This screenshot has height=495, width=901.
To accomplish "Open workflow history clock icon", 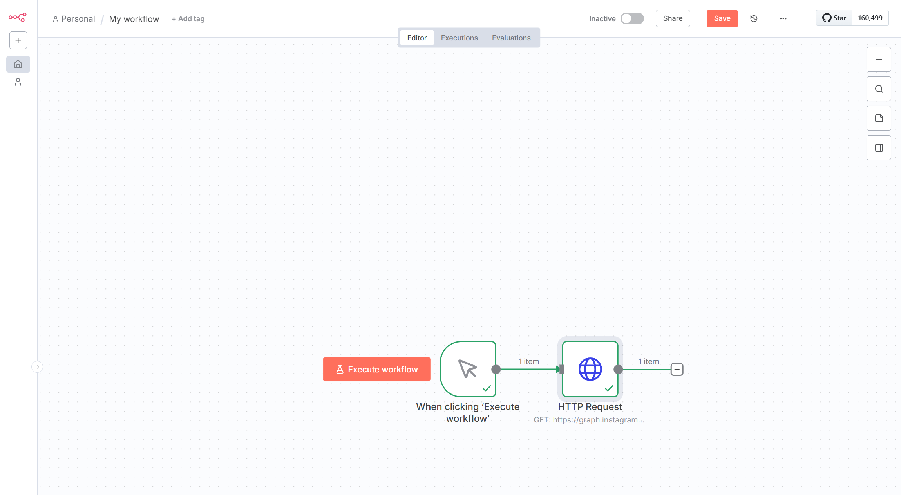I will coord(754,18).
